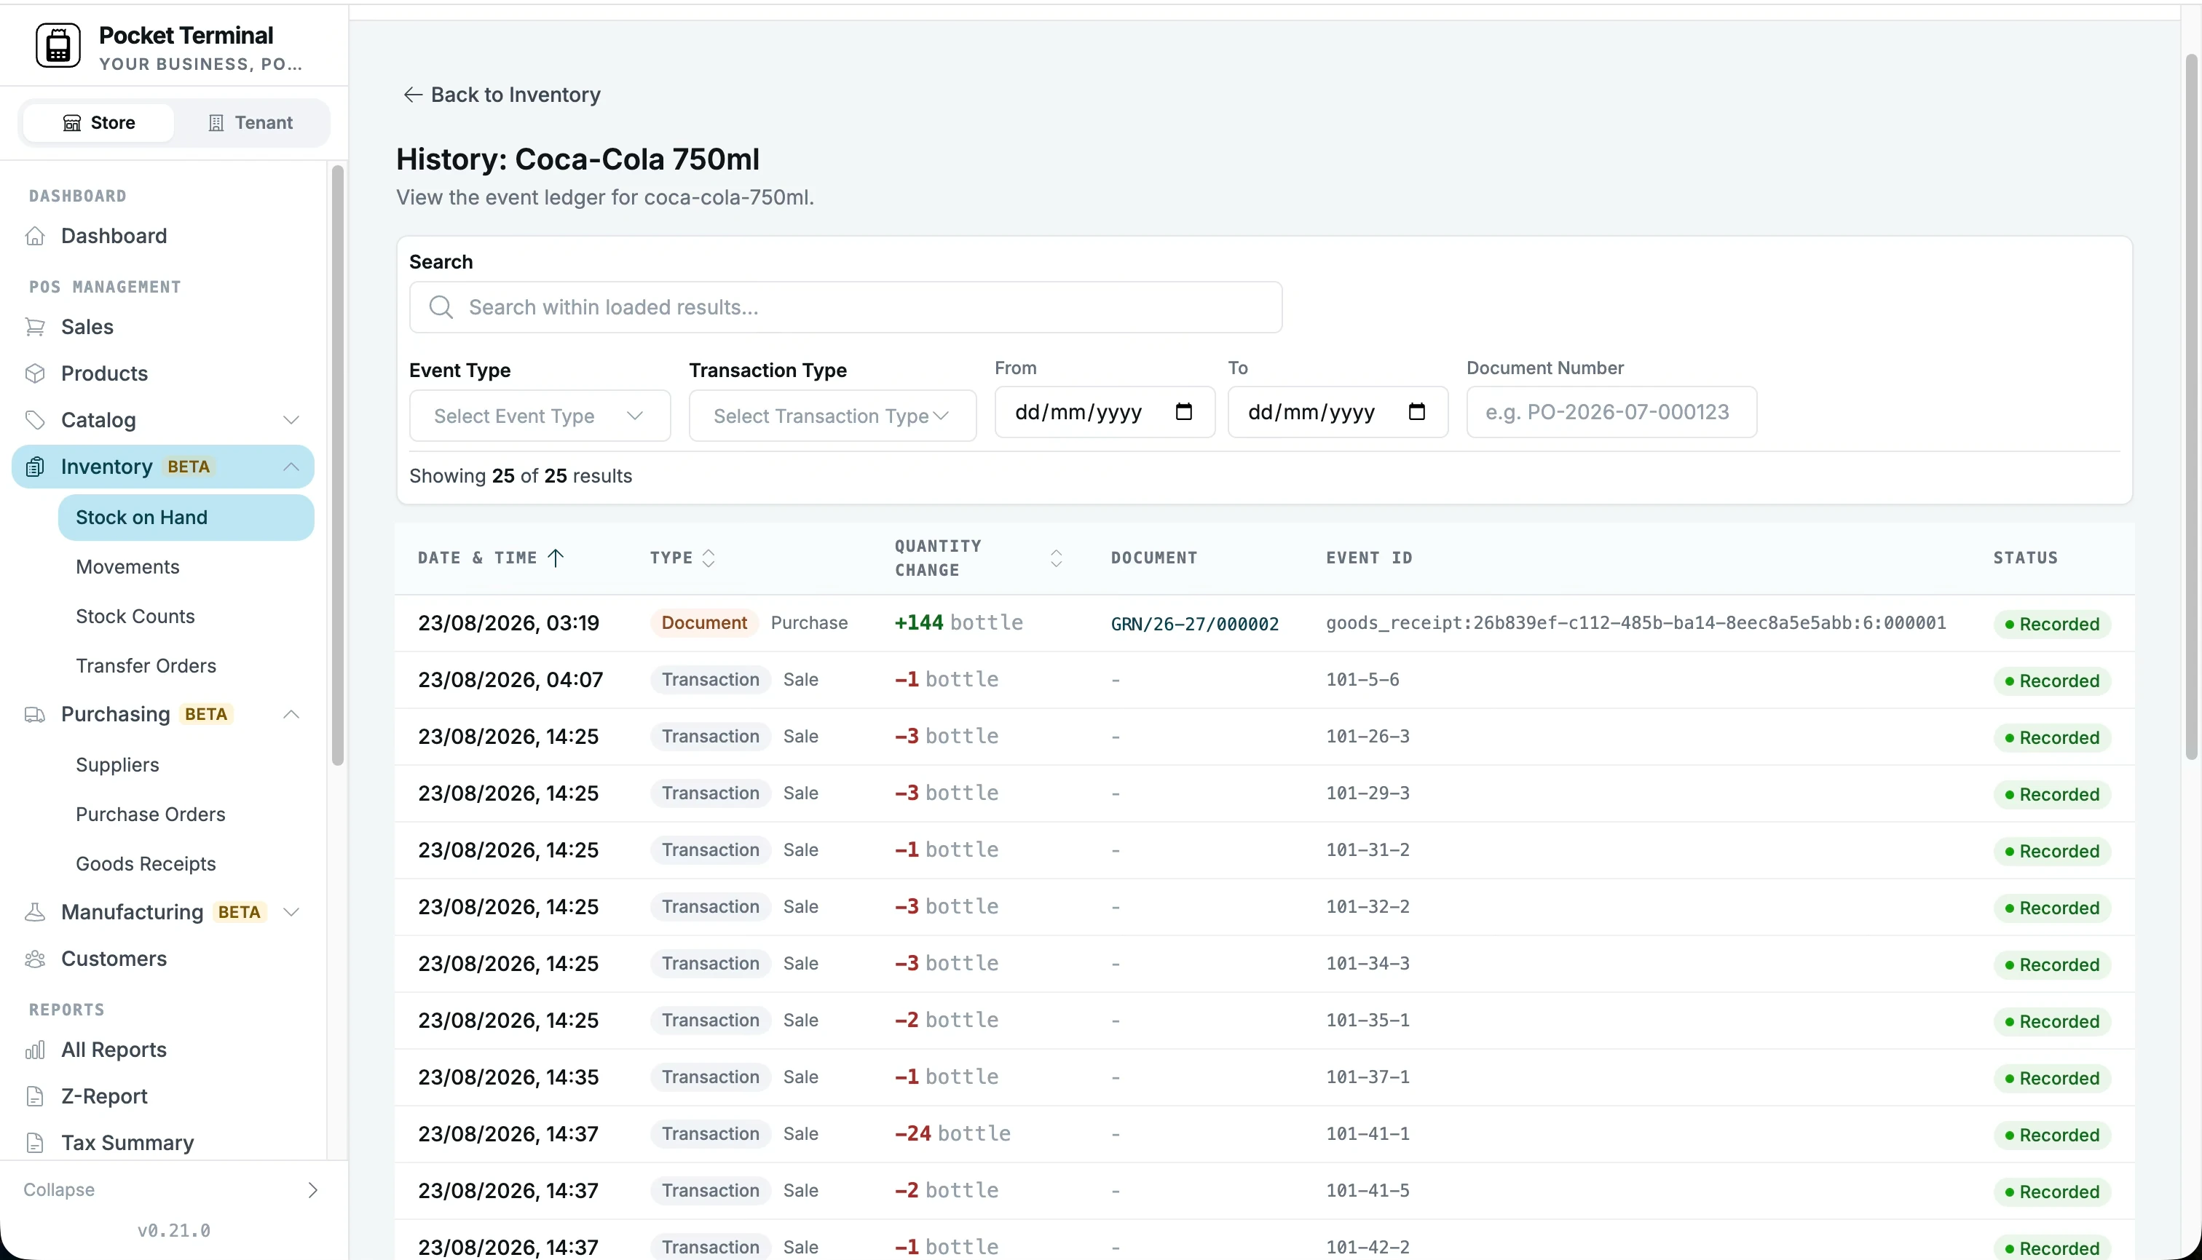Collapse the Purchasing section chevron
2202x1260 pixels.
coord(292,715)
